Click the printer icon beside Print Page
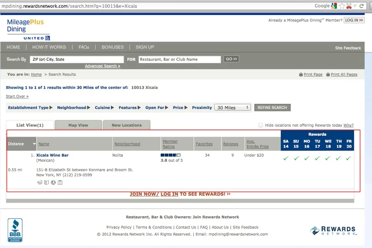The image size is (372, 248). tap(301, 74)
